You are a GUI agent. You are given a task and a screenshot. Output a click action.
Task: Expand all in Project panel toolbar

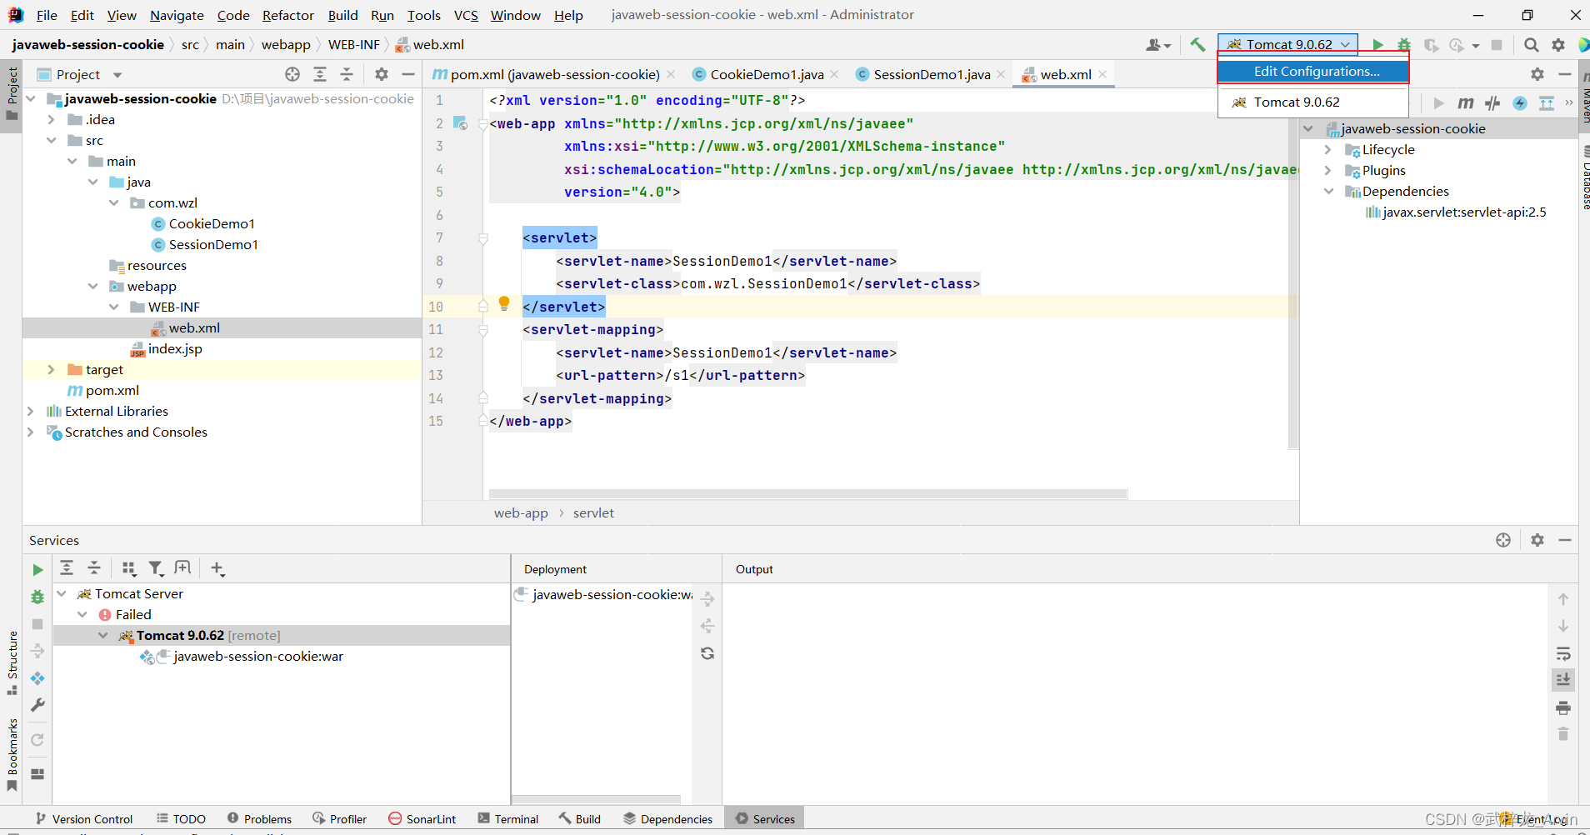click(x=320, y=74)
